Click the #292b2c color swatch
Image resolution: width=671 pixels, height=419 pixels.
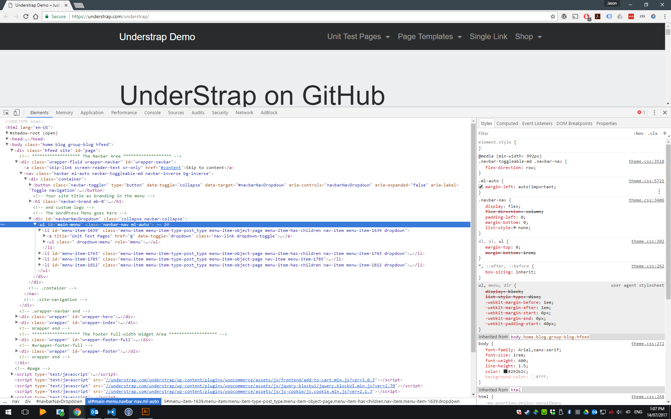505,371
